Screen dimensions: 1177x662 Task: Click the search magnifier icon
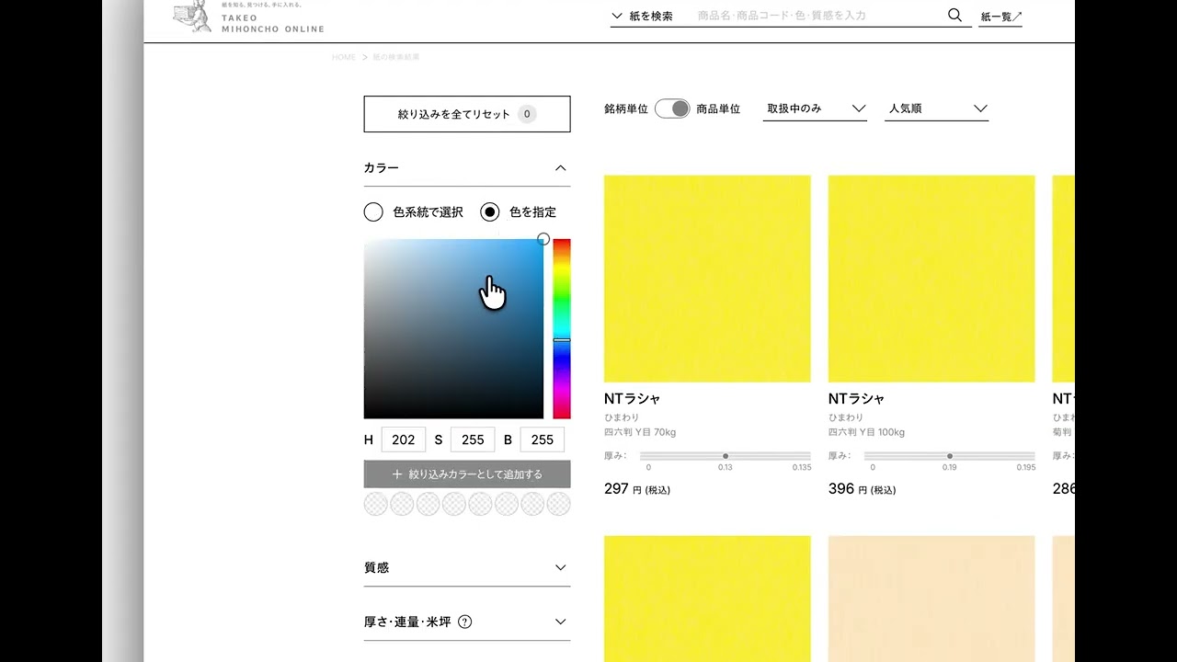point(954,15)
